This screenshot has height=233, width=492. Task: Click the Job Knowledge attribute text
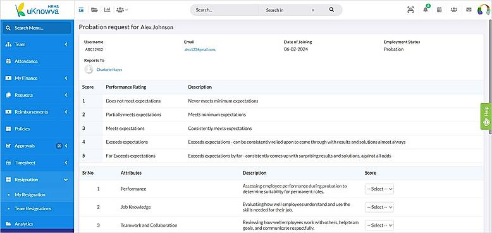[135, 207]
